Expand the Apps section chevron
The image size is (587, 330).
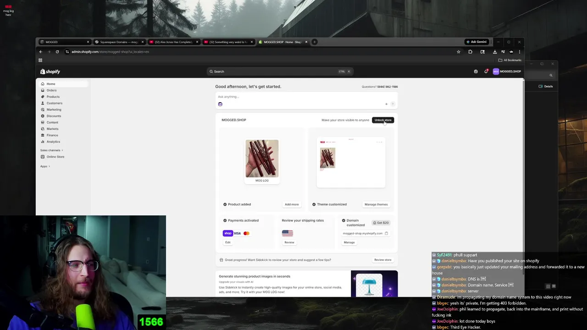tap(49, 166)
